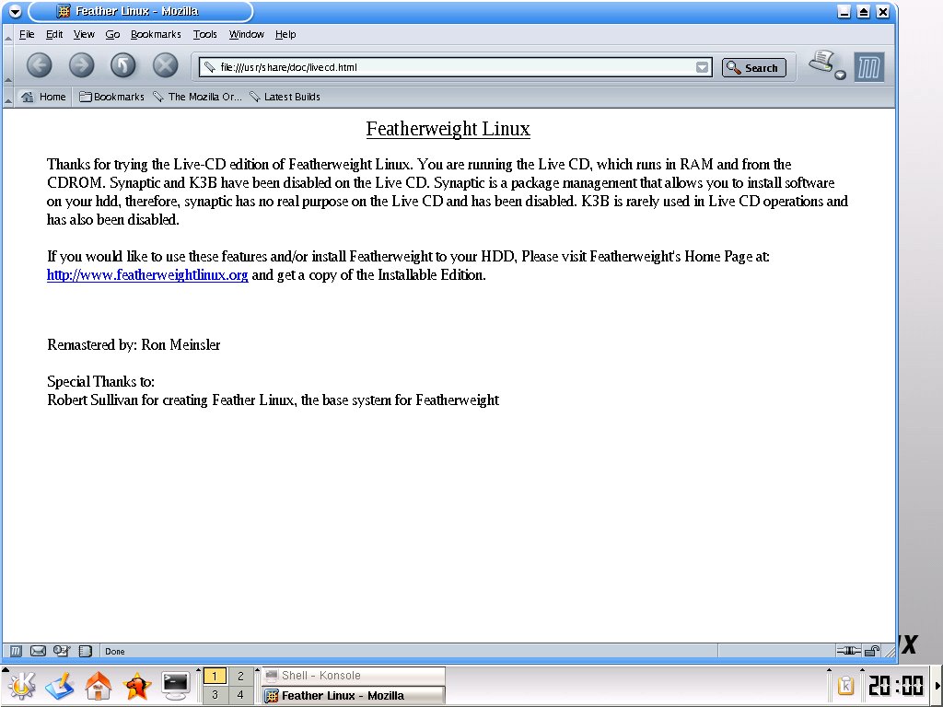Image resolution: width=943 pixels, height=707 pixels.
Task: Open the pager applet handle arrow
Action: point(199,670)
